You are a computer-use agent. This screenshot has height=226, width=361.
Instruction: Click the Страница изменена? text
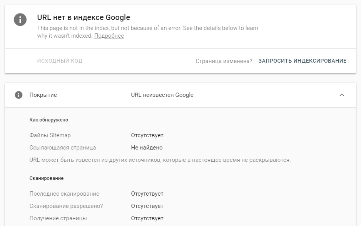click(224, 61)
